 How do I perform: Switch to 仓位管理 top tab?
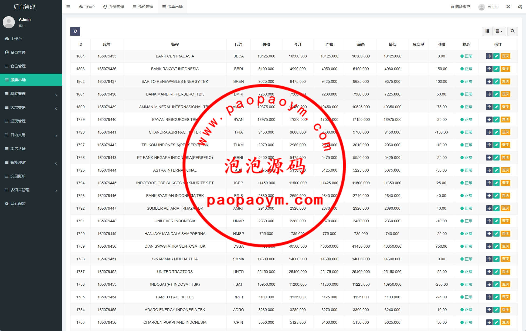click(x=143, y=7)
